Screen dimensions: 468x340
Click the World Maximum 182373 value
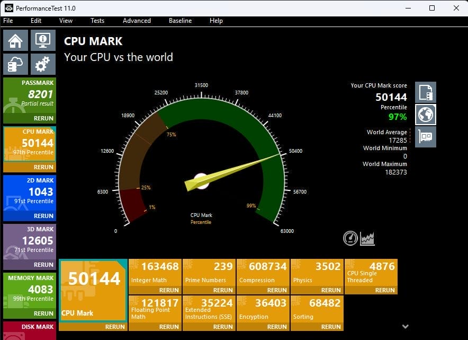(x=396, y=172)
